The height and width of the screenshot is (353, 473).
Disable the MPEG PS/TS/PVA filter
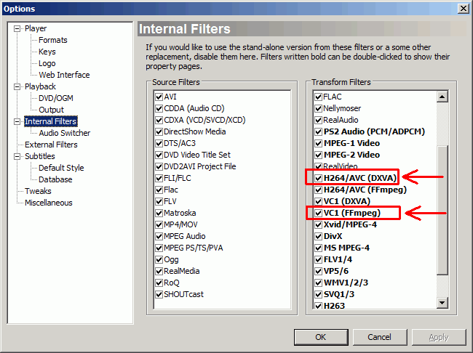(x=159, y=248)
